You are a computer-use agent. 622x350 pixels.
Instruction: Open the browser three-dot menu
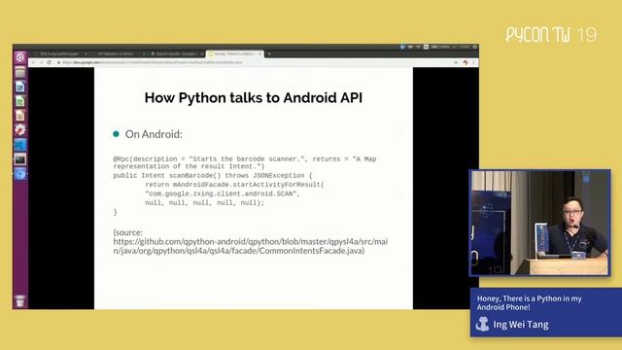(473, 62)
